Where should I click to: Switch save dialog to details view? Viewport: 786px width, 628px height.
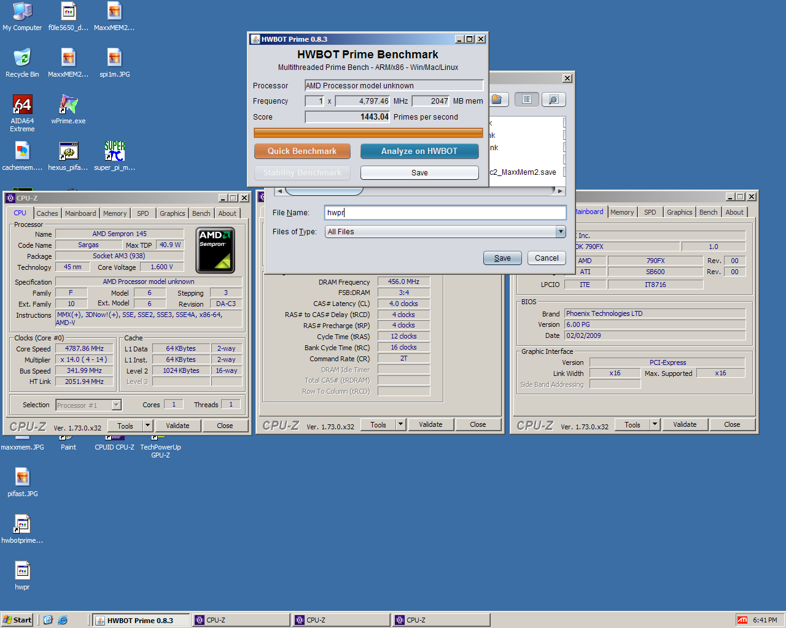coord(553,99)
